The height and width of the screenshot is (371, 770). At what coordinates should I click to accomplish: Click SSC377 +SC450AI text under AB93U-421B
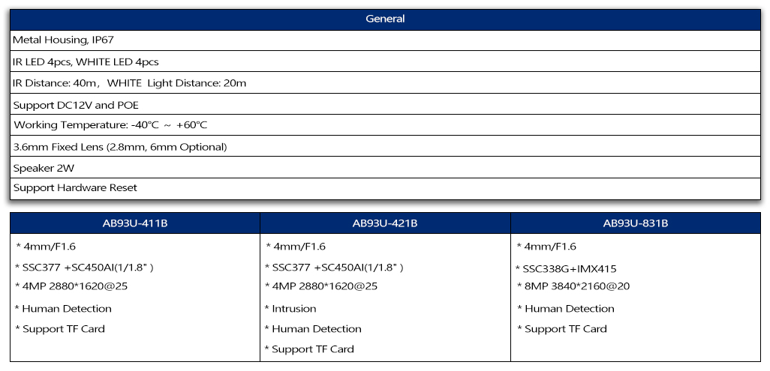coord(334,268)
